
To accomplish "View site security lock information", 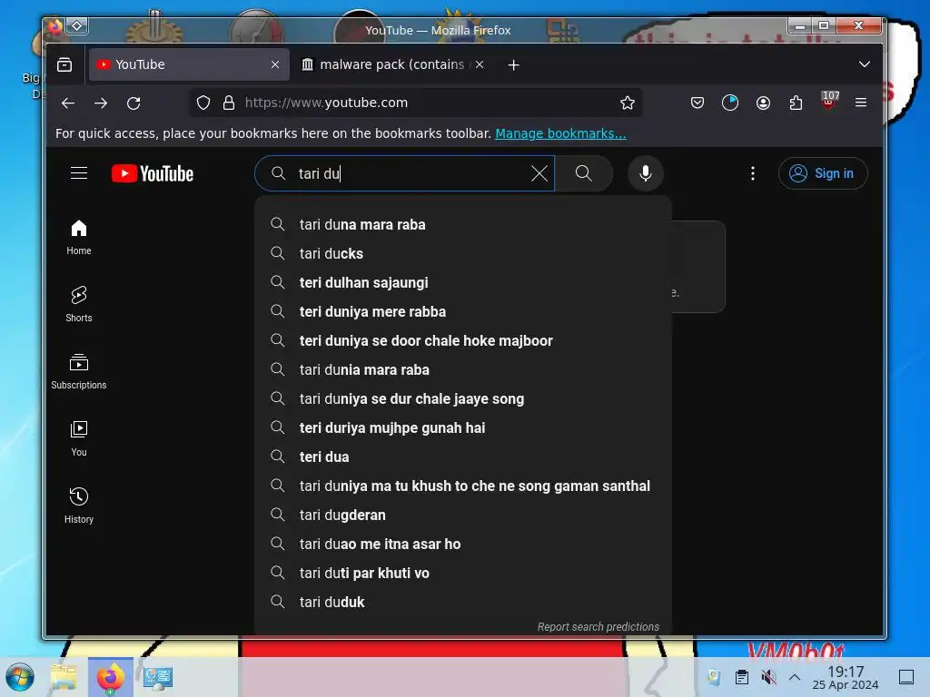I will 229,103.
